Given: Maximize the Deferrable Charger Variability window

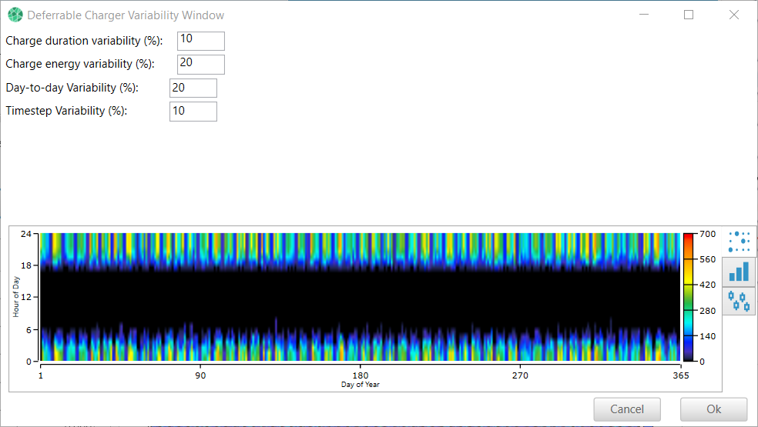Looking at the screenshot, I should coord(689,15).
